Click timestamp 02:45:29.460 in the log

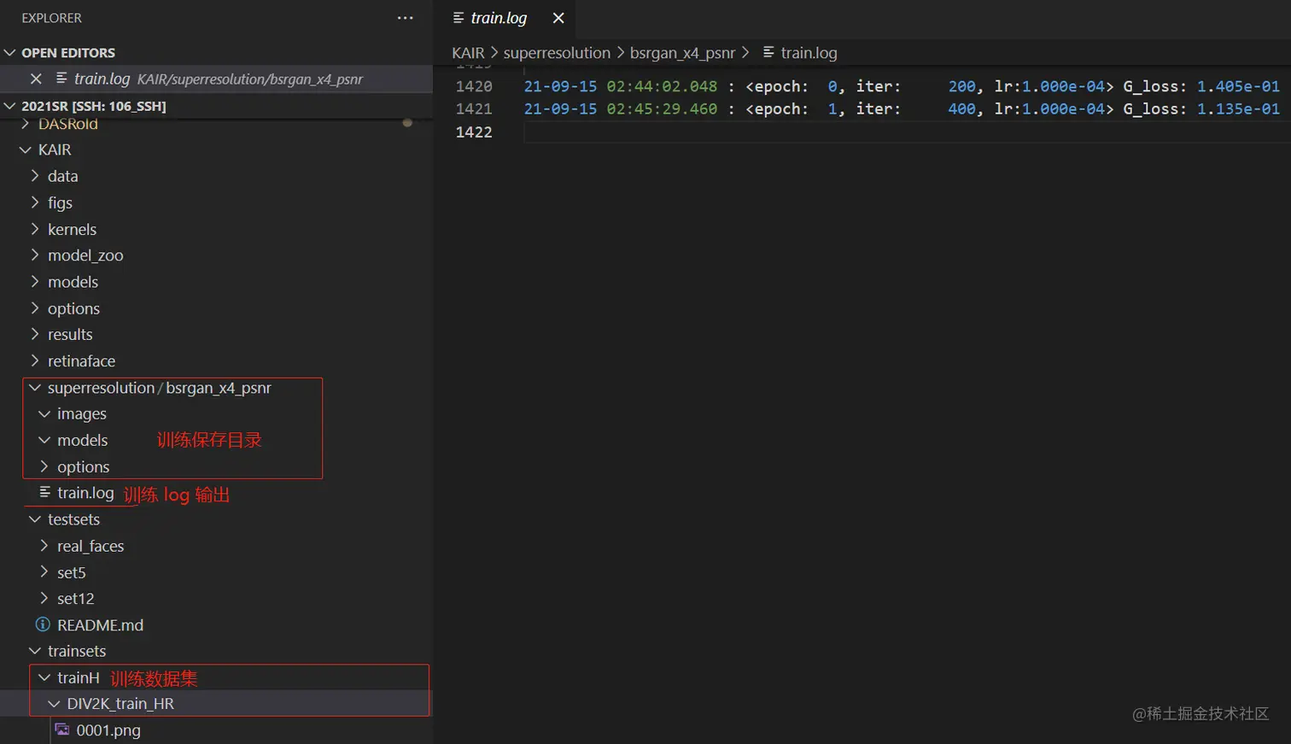(x=662, y=109)
